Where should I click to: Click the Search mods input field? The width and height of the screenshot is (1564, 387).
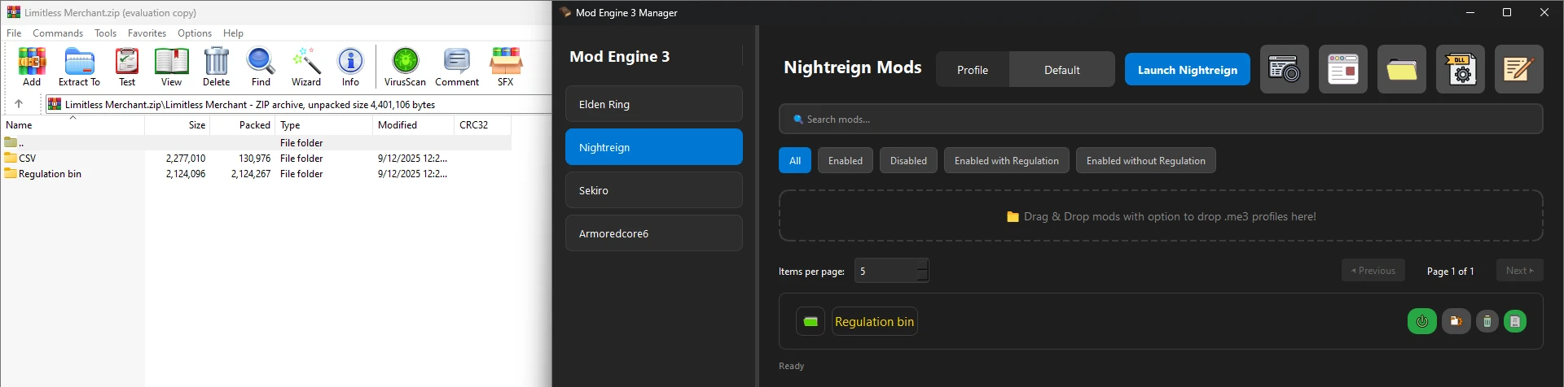(x=1161, y=120)
